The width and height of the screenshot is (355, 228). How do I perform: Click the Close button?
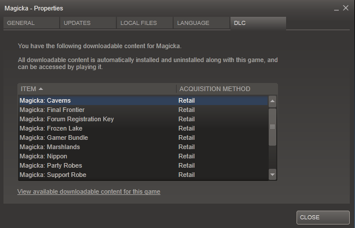point(323,218)
